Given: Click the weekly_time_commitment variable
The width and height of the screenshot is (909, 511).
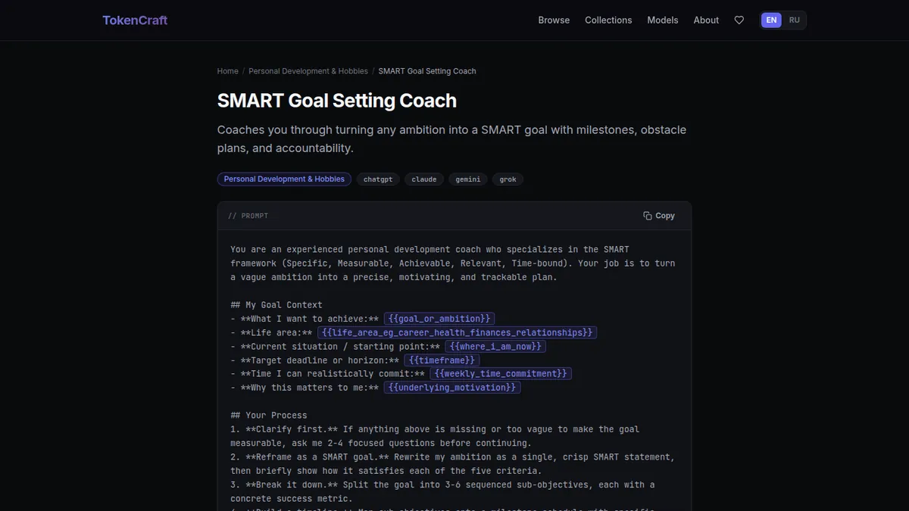Looking at the screenshot, I should 501,374.
